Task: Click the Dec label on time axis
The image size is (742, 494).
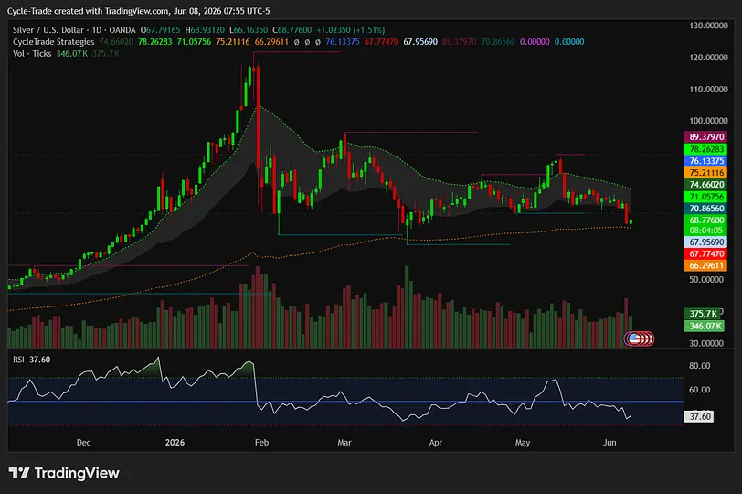Action: [x=83, y=443]
